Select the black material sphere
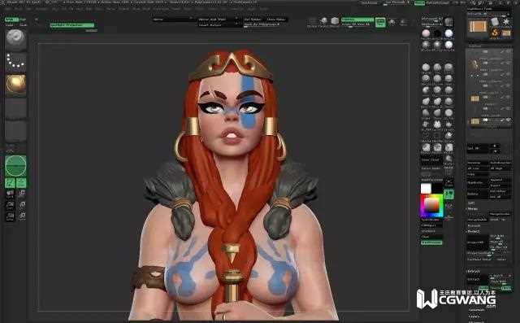 point(437,34)
